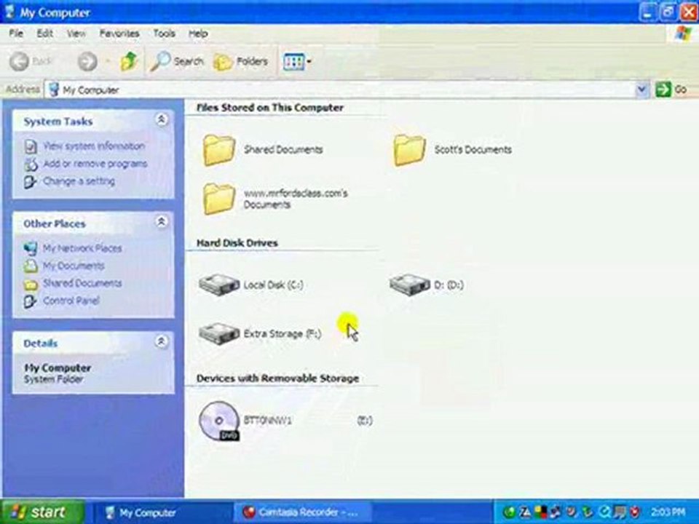Screen dimensions: 699x524
Task: Switch to Camtasia Recorder taskbar button
Action: click(x=302, y=512)
